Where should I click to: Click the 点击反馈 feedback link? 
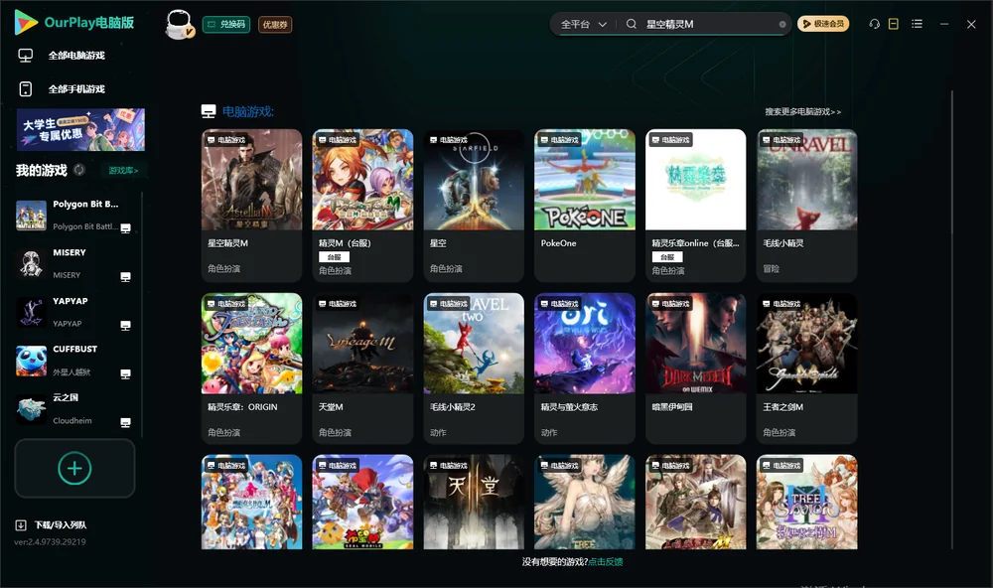[606, 561]
